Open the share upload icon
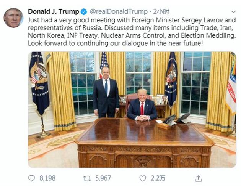This screenshot has width=241, height=186. pyautogui.click(x=198, y=178)
